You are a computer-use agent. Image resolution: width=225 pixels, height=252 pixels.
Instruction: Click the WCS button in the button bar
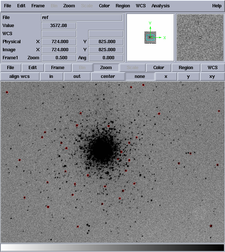[213, 68]
